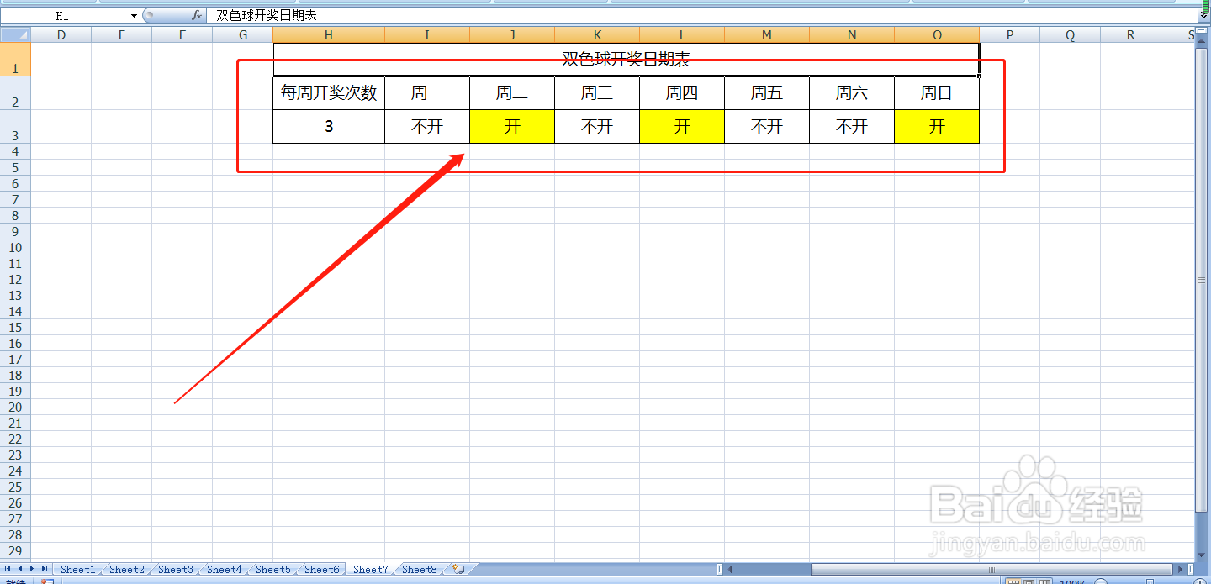This screenshot has width=1211, height=584.
Task: Select row 20 header
Action: [x=15, y=407]
